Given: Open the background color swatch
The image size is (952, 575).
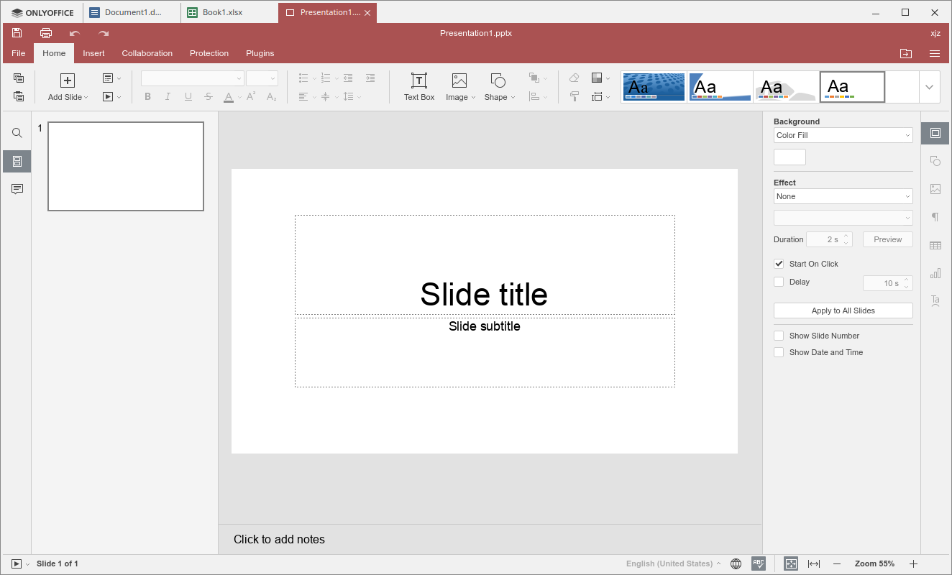Looking at the screenshot, I should [x=789, y=157].
